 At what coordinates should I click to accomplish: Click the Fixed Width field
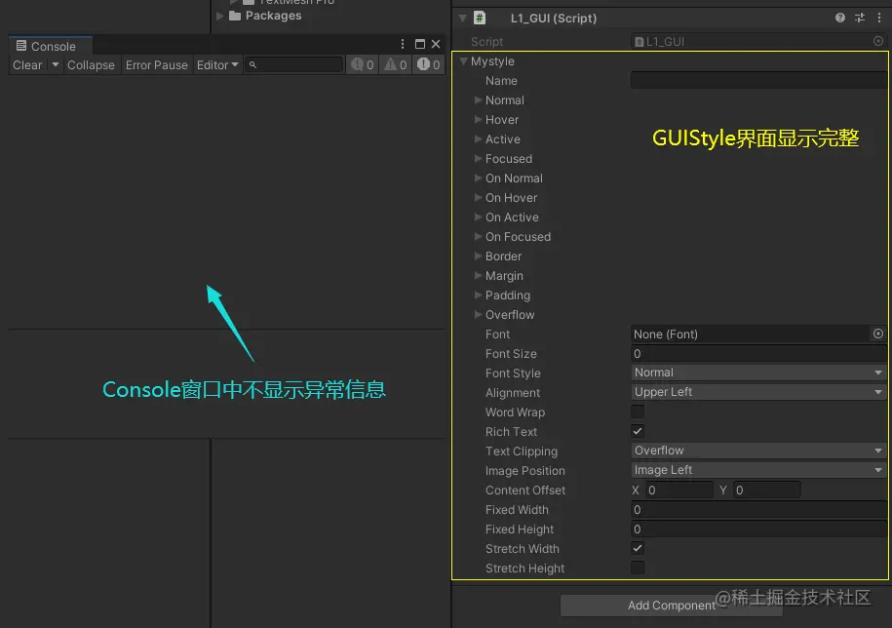click(758, 509)
